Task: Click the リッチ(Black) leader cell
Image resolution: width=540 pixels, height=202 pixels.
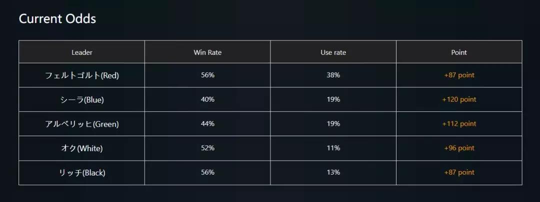Action: tap(82, 173)
